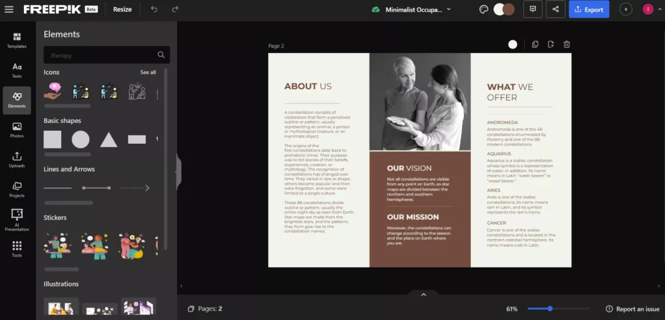Click the 61% zoom value
Viewport: 665px width, 320px height.
512,309
